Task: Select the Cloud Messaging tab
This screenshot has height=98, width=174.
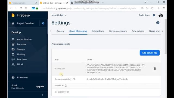Action: point(78,31)
